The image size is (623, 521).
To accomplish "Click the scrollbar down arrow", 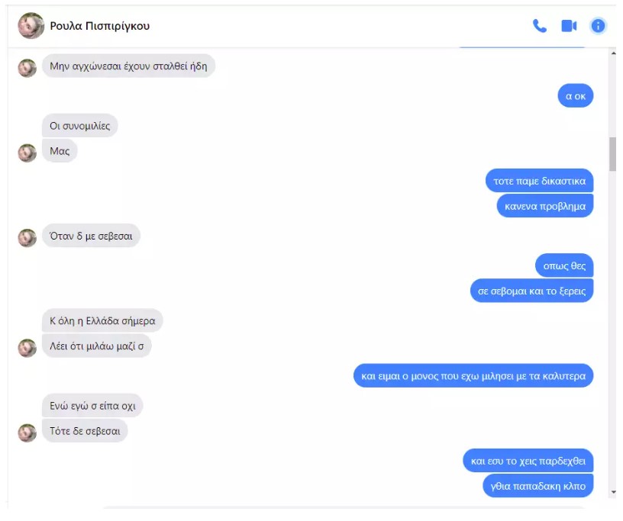I will [613, 492].
